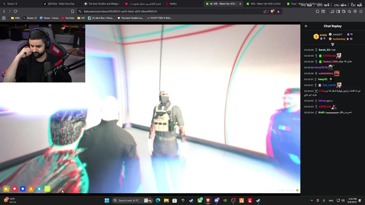Go back with the browser back arrow
The height and width of the screenshot is (205, 365).
click(x=4, y=11)
